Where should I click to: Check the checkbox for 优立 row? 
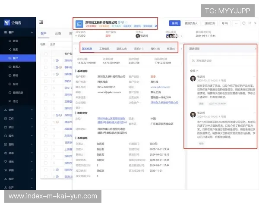(x=46, y=88)
